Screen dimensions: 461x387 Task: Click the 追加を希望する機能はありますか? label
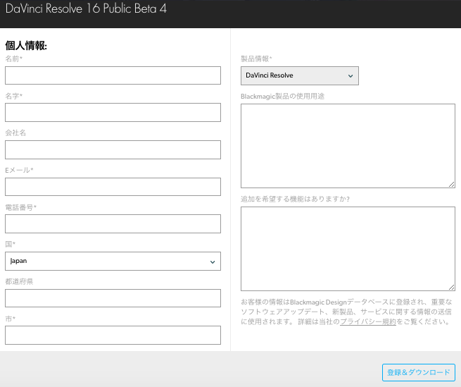point(295,199)
